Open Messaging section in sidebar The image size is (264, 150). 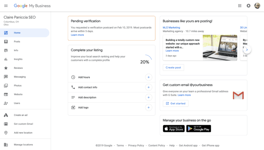tap(25, 77)
